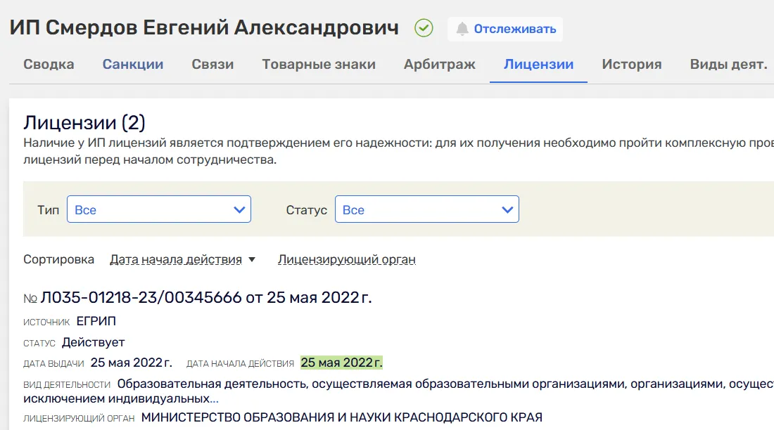Click the ЕГРИП source value
The height and width of the screenshot is (430, 774).
point(96,321)
